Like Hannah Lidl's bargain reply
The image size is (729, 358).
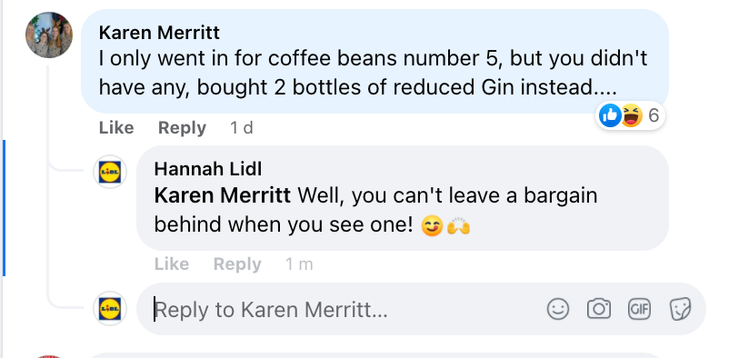[172, 264]
